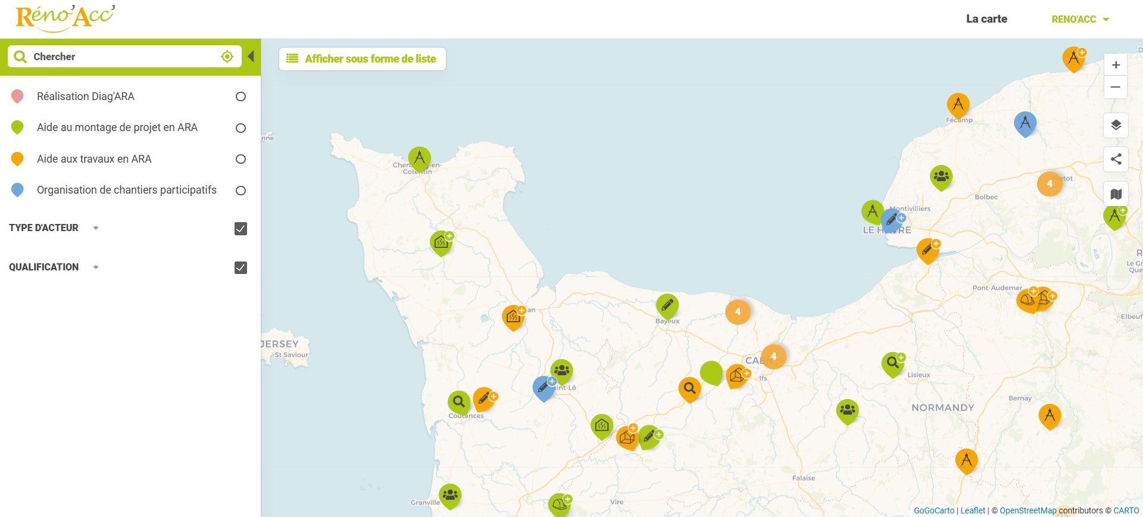Uncheck the QUALIFICATION checkbox

(241, 267)
